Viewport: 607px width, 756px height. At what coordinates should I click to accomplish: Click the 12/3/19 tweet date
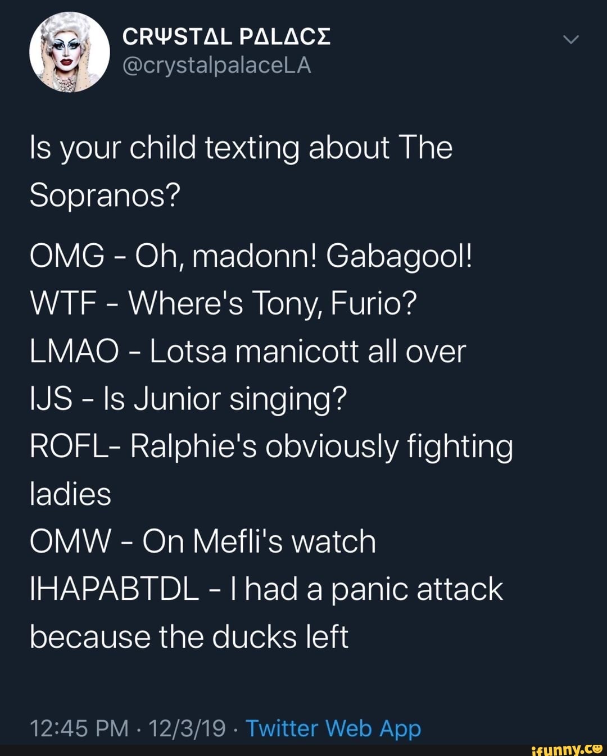[187, 728]
